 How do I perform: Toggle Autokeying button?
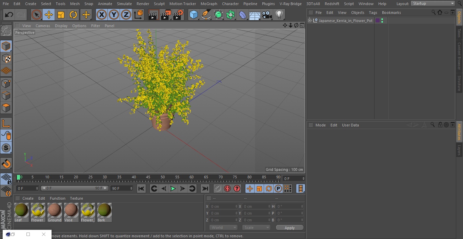(x=227, y=188)
